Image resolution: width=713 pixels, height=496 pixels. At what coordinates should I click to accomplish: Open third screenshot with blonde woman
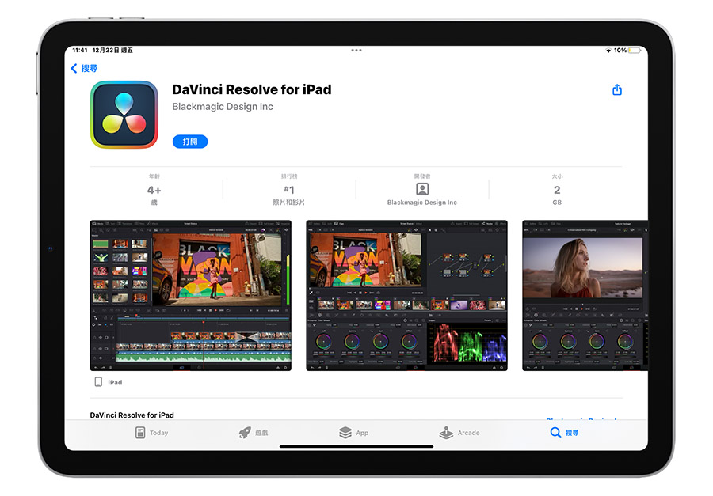[585, 295]
